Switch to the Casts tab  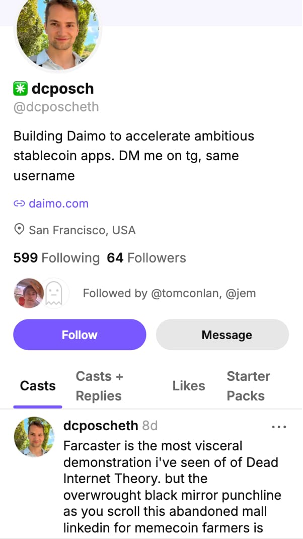pos(38,386)
